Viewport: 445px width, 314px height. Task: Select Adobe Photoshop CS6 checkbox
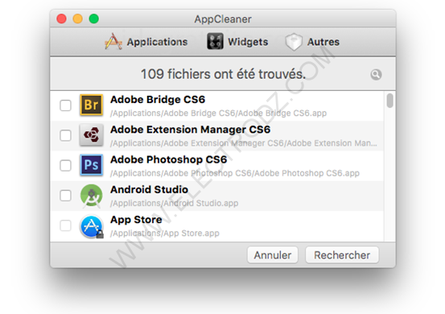(65, 166)
